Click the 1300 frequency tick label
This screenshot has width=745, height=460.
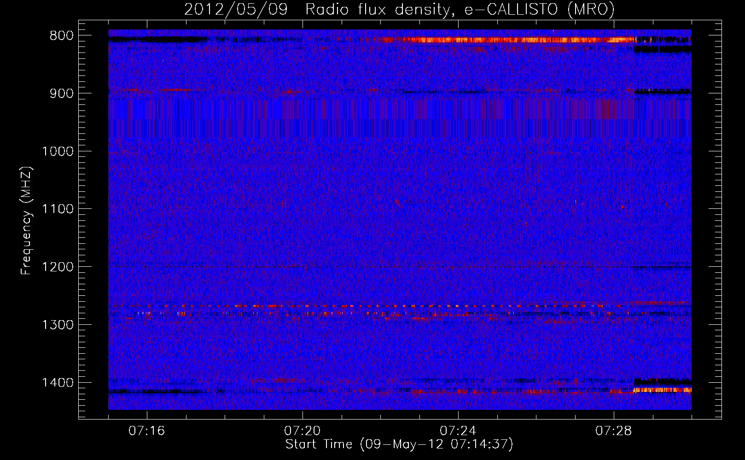point(58,325)
